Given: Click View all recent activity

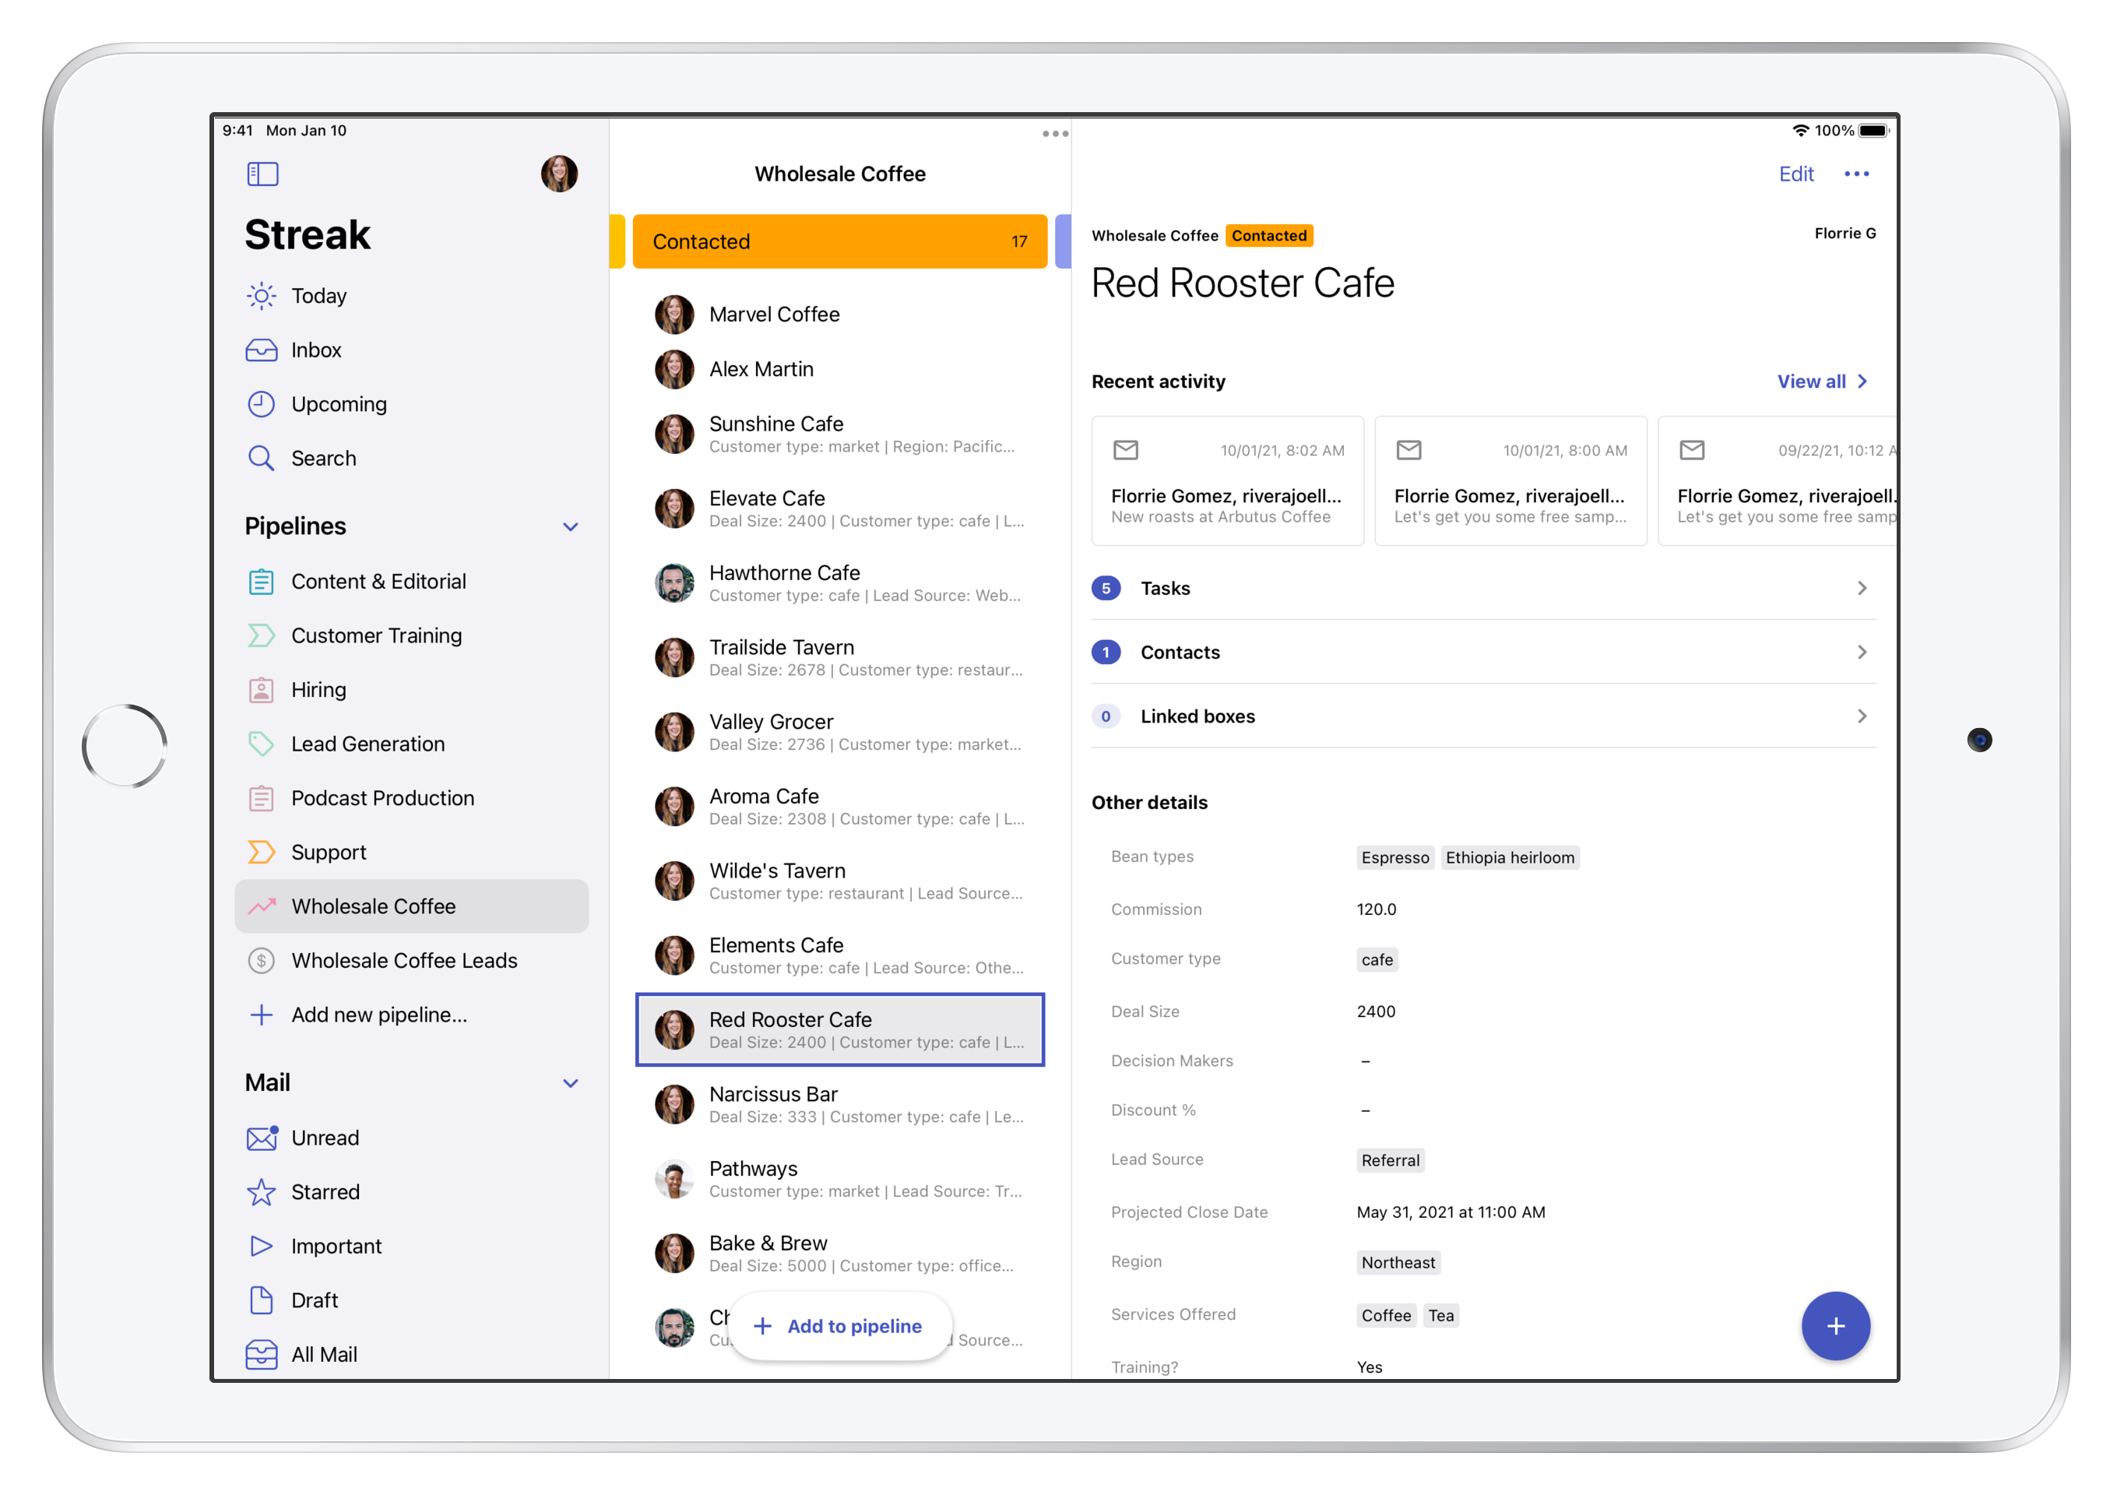Looking at the screenshot, I should click(1822, 382).
